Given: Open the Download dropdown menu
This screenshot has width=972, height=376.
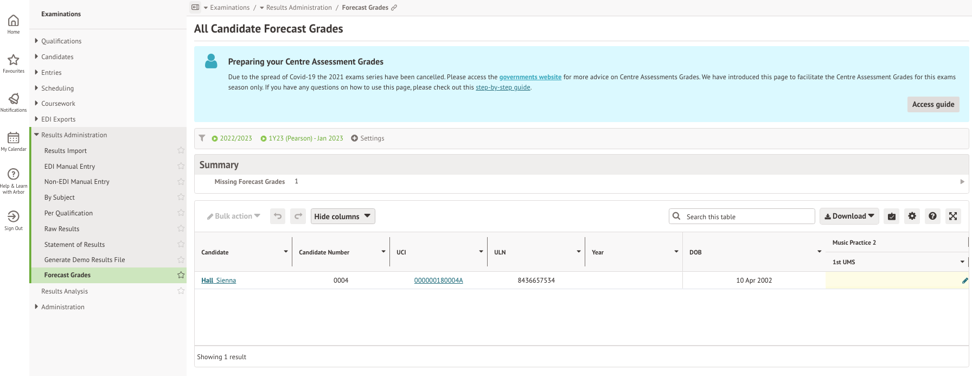Looking at the screenshot, I should point(849,216).
